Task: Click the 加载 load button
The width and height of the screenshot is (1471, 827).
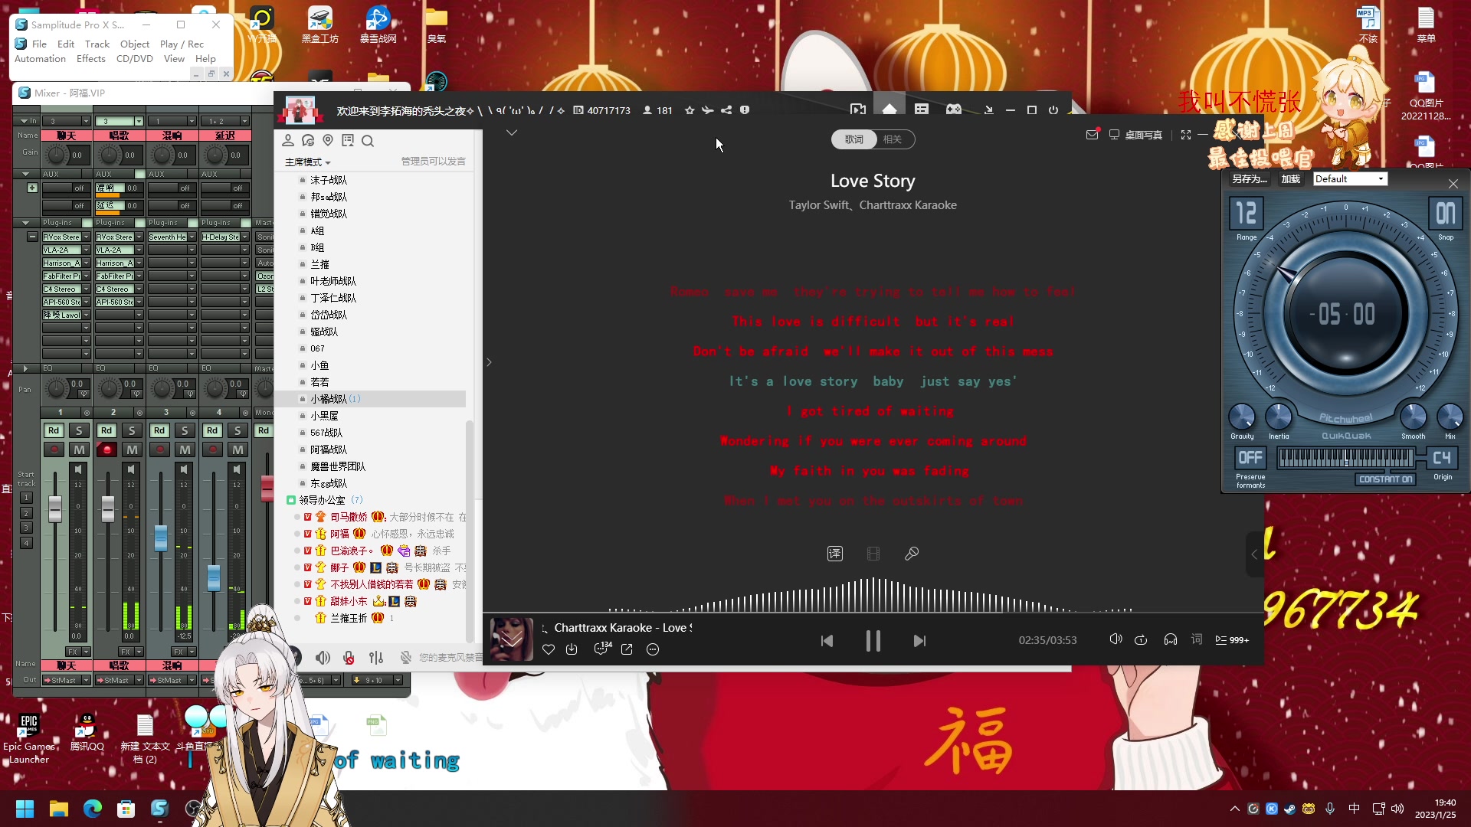Action: 1291,179
